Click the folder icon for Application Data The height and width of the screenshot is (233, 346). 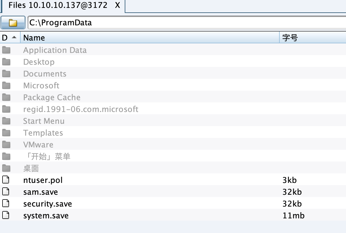coord(6,50)
